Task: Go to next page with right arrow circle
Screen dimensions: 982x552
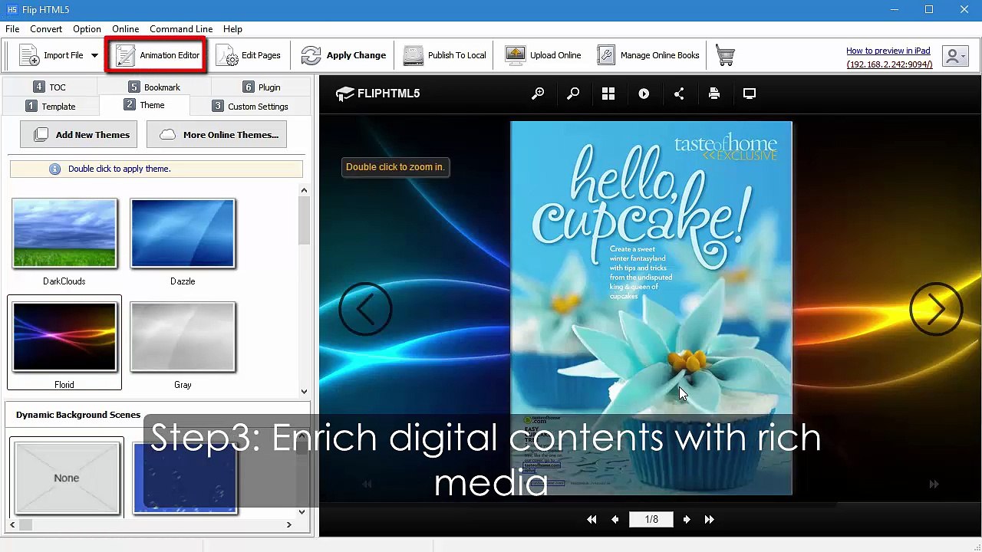Action: 936,309
